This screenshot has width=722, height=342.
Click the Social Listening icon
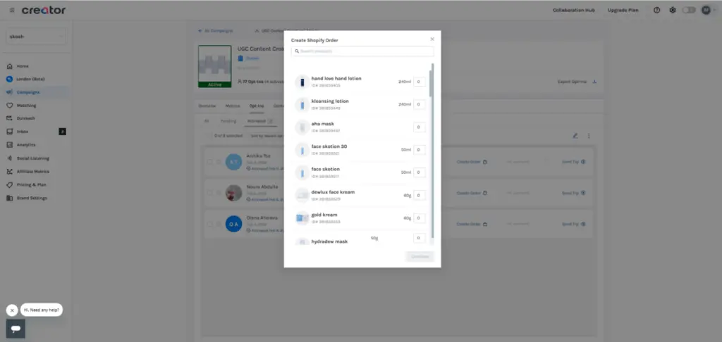pos(10,158)
